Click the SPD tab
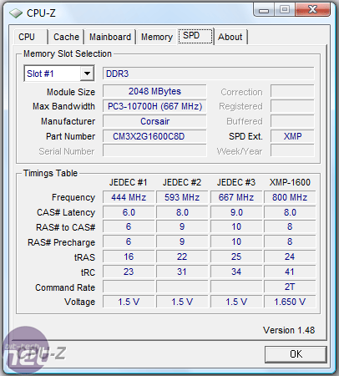Image resolution: width=339 pixels, height=376 pixels. click(x=195, y=36)
